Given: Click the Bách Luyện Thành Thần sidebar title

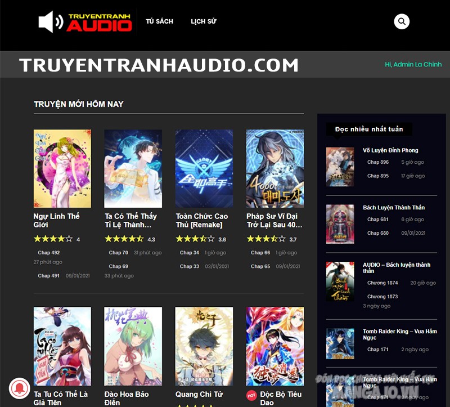Looking at the screenshot, I should (394, 207).
